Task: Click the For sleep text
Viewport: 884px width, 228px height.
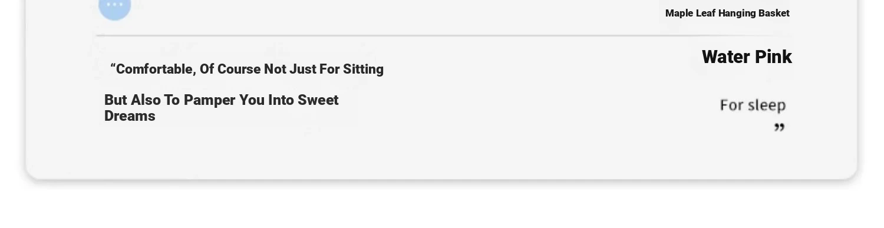Action: tap(753, 105)
